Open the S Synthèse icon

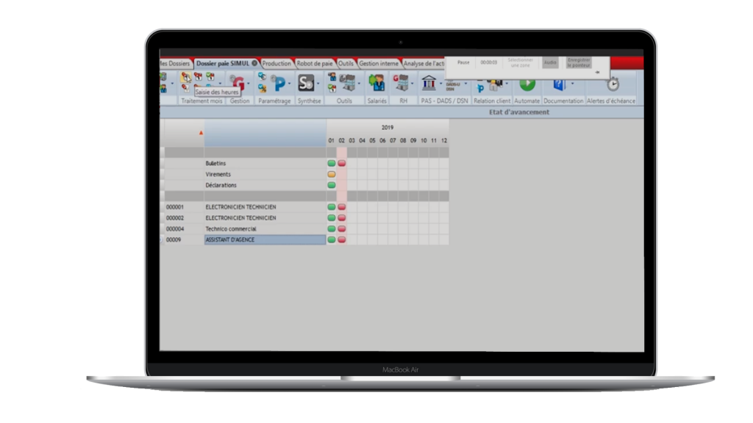(x=306, y=83)
